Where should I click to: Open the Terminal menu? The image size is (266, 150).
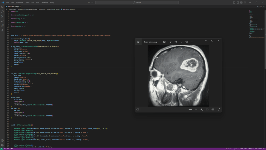coord(45,3)
